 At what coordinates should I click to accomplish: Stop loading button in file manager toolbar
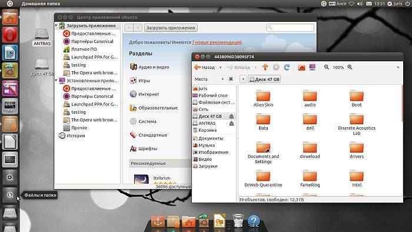point(276,67)
